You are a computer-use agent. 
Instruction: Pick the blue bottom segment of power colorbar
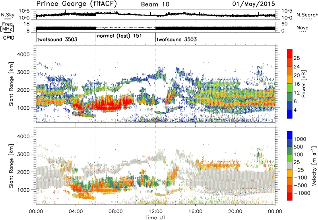point(290,114)
